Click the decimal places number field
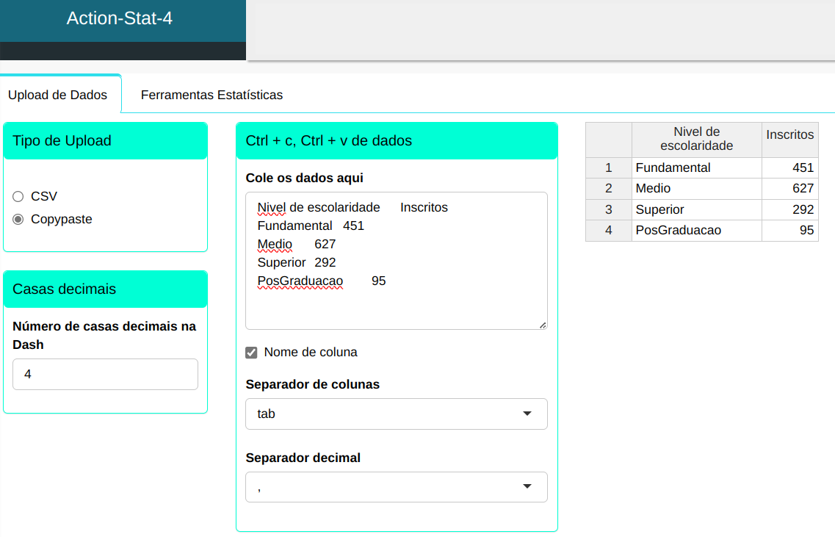Screen dimensions: 835x537 click(105, 374)
